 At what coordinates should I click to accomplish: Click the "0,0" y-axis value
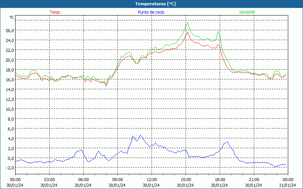tap(11, 158)
